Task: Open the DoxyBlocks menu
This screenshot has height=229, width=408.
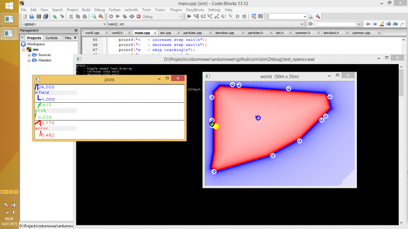Action: [x=195, y=10]
